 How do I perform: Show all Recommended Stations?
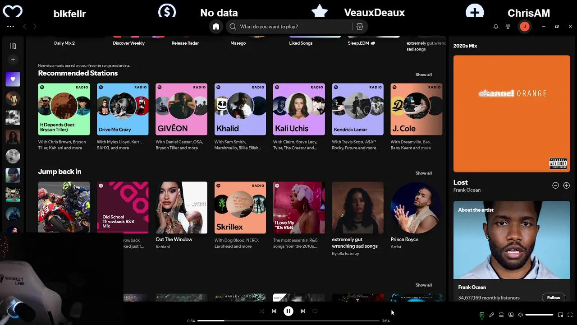coord(423,75)
